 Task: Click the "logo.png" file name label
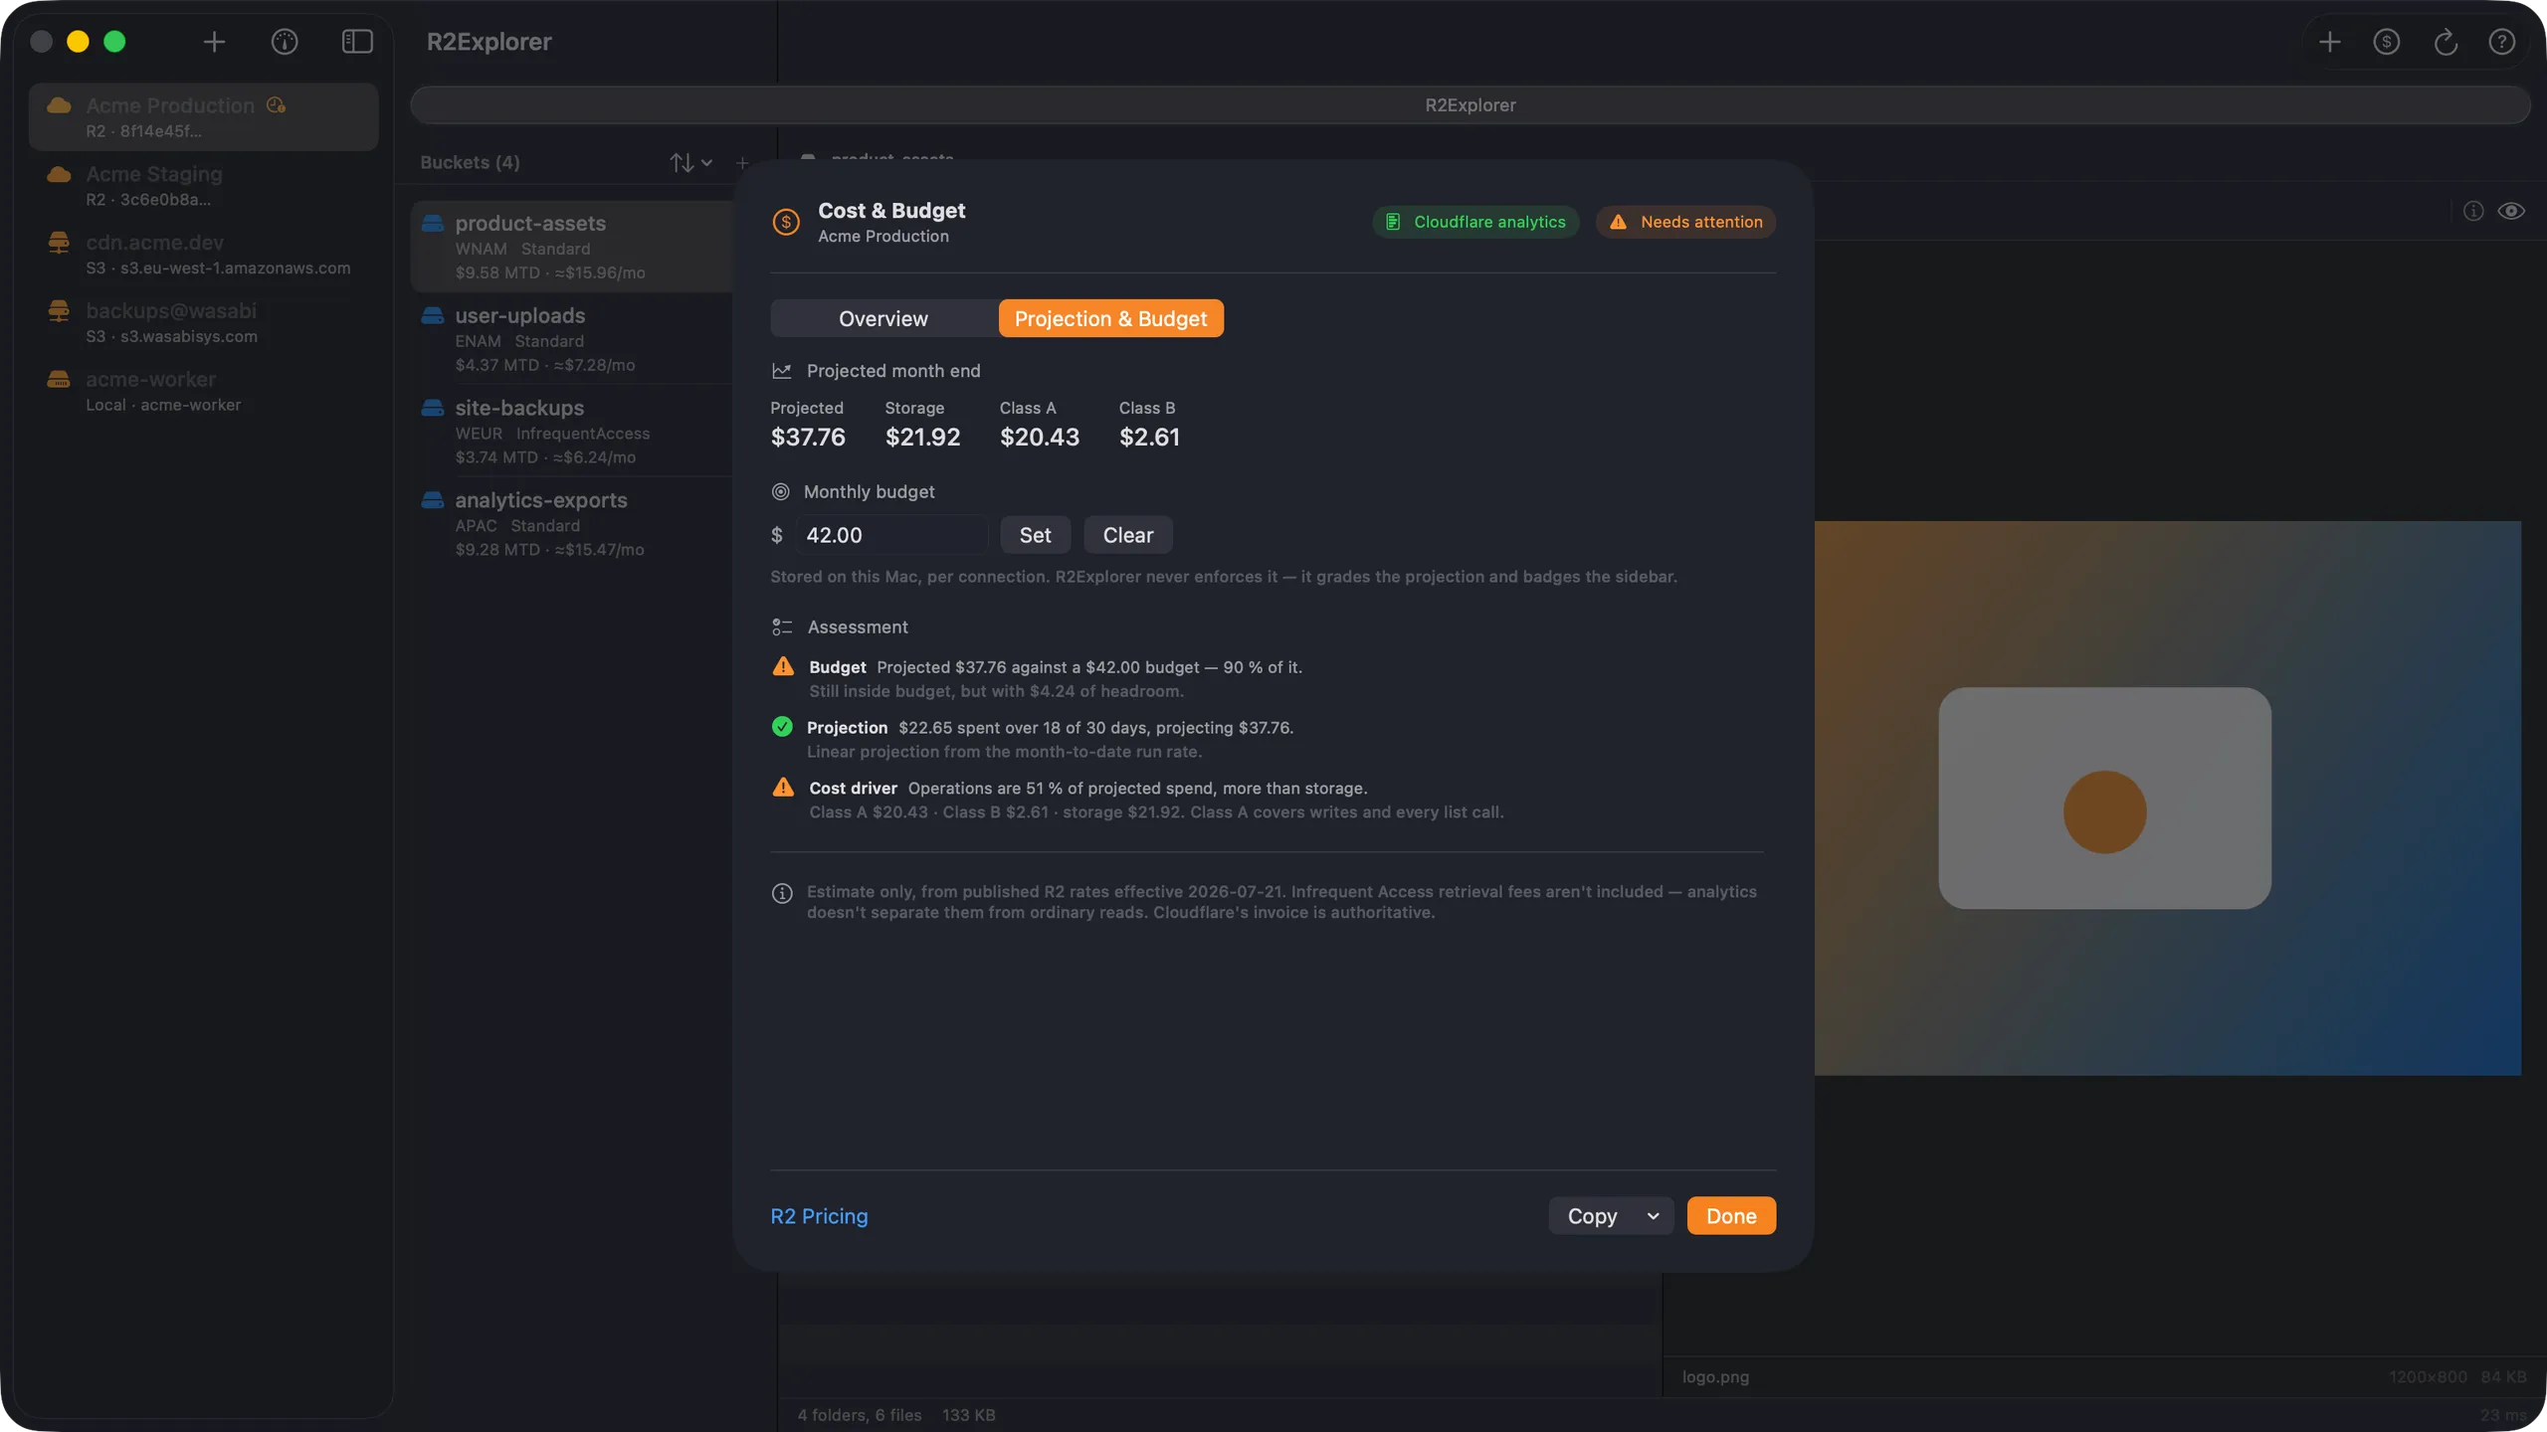(x=1715, y=1377)
